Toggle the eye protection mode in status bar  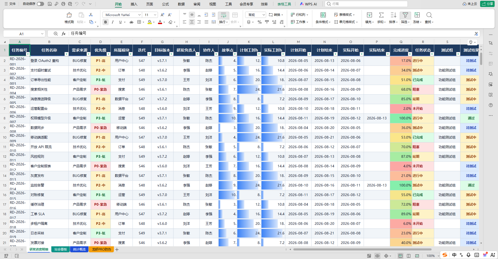tap(377, 256)
